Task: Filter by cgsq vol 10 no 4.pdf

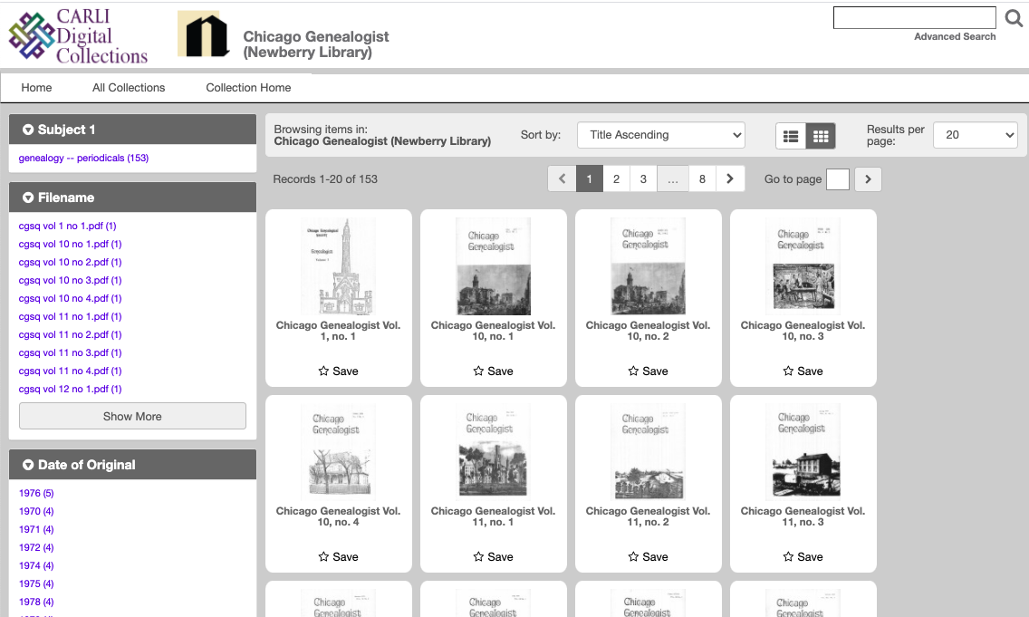Action: click(x=71, y=299)
